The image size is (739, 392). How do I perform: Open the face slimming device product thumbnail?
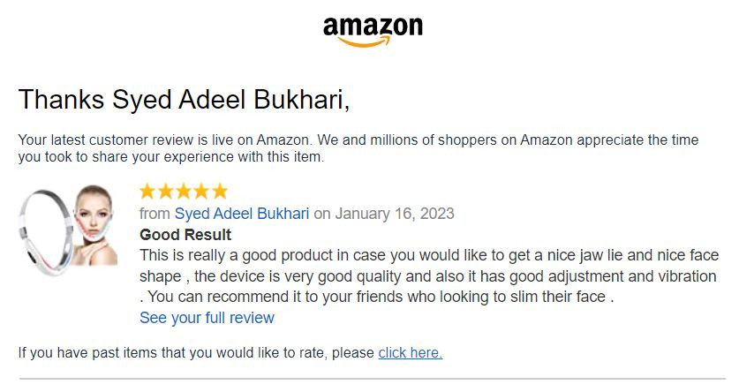[68, 230]
